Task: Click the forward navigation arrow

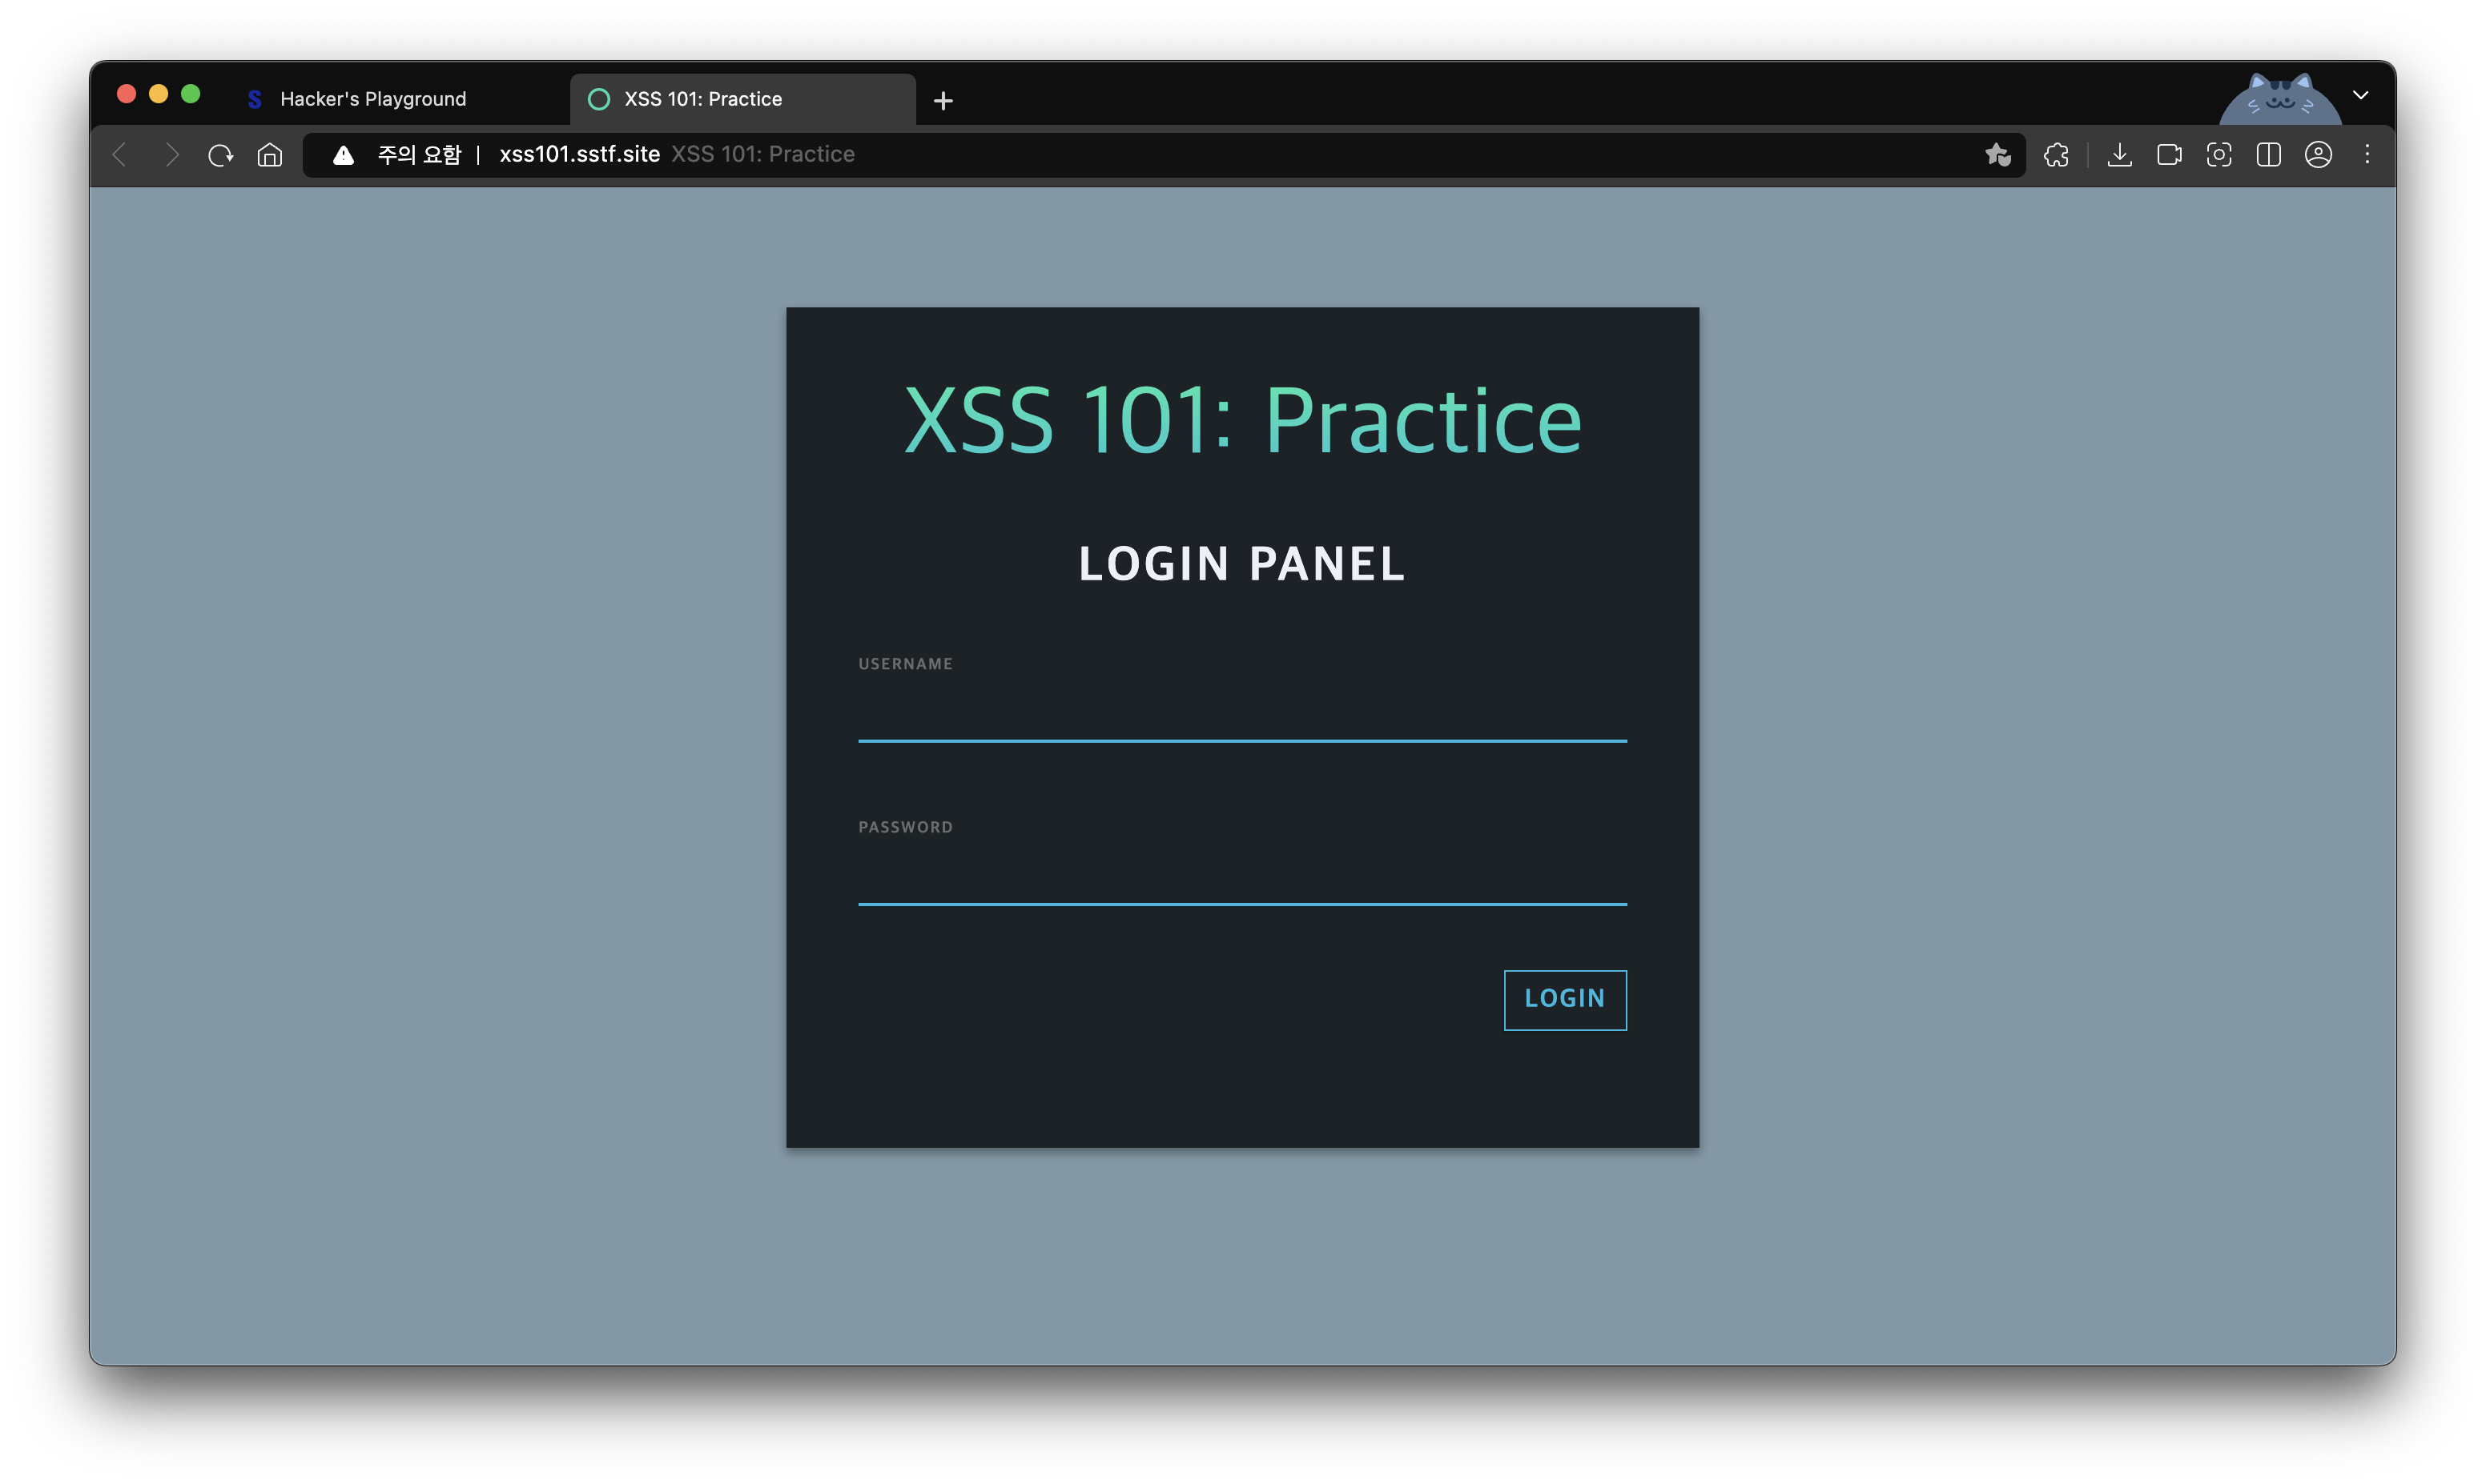Action: (171, 155)
